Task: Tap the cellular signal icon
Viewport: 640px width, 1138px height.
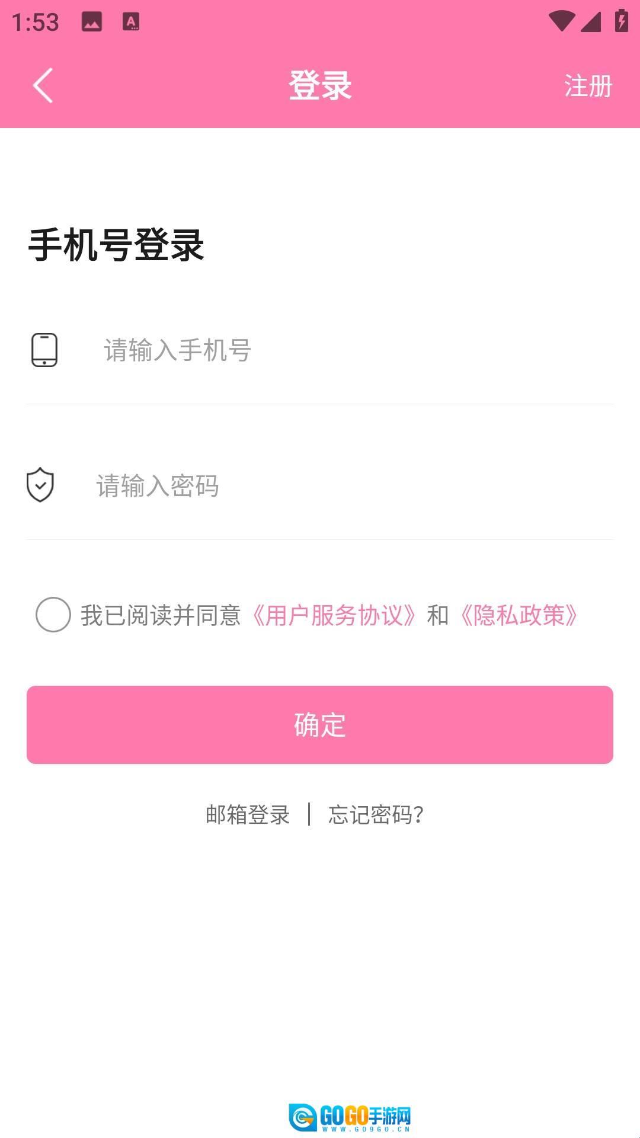Action: coord(591,22)
